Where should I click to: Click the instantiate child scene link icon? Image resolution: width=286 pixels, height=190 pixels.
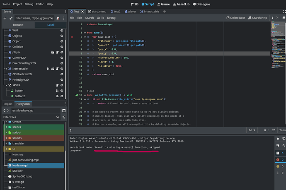click(10, 18)
